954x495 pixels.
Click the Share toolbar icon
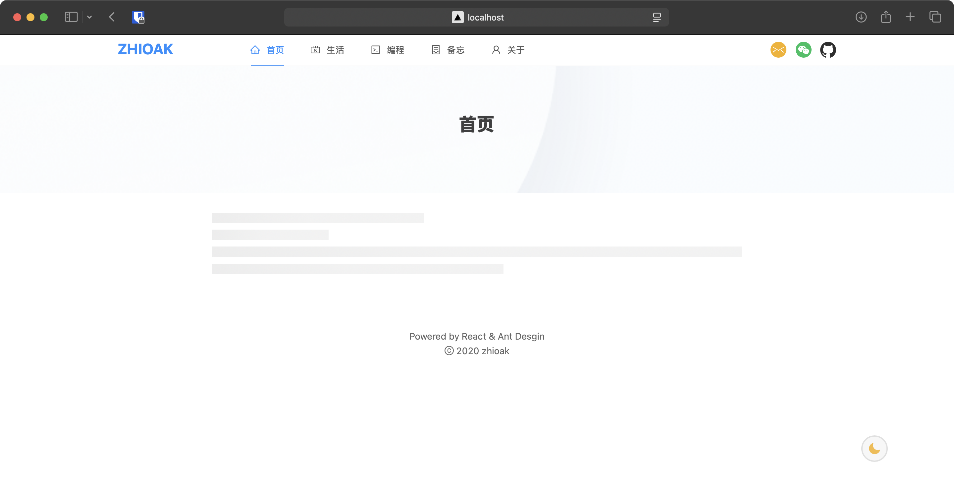[885, 17]
